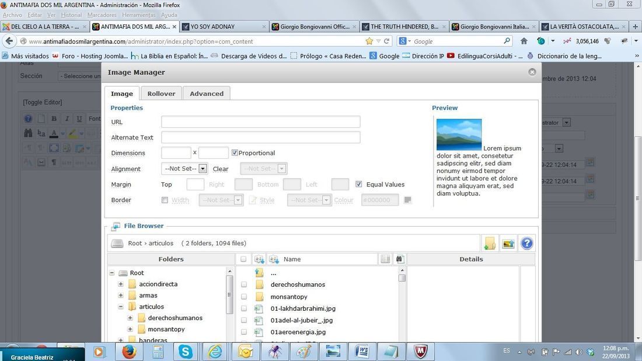Click the details view icon in file list header
The image size is (642, 361).
[385, 259]
